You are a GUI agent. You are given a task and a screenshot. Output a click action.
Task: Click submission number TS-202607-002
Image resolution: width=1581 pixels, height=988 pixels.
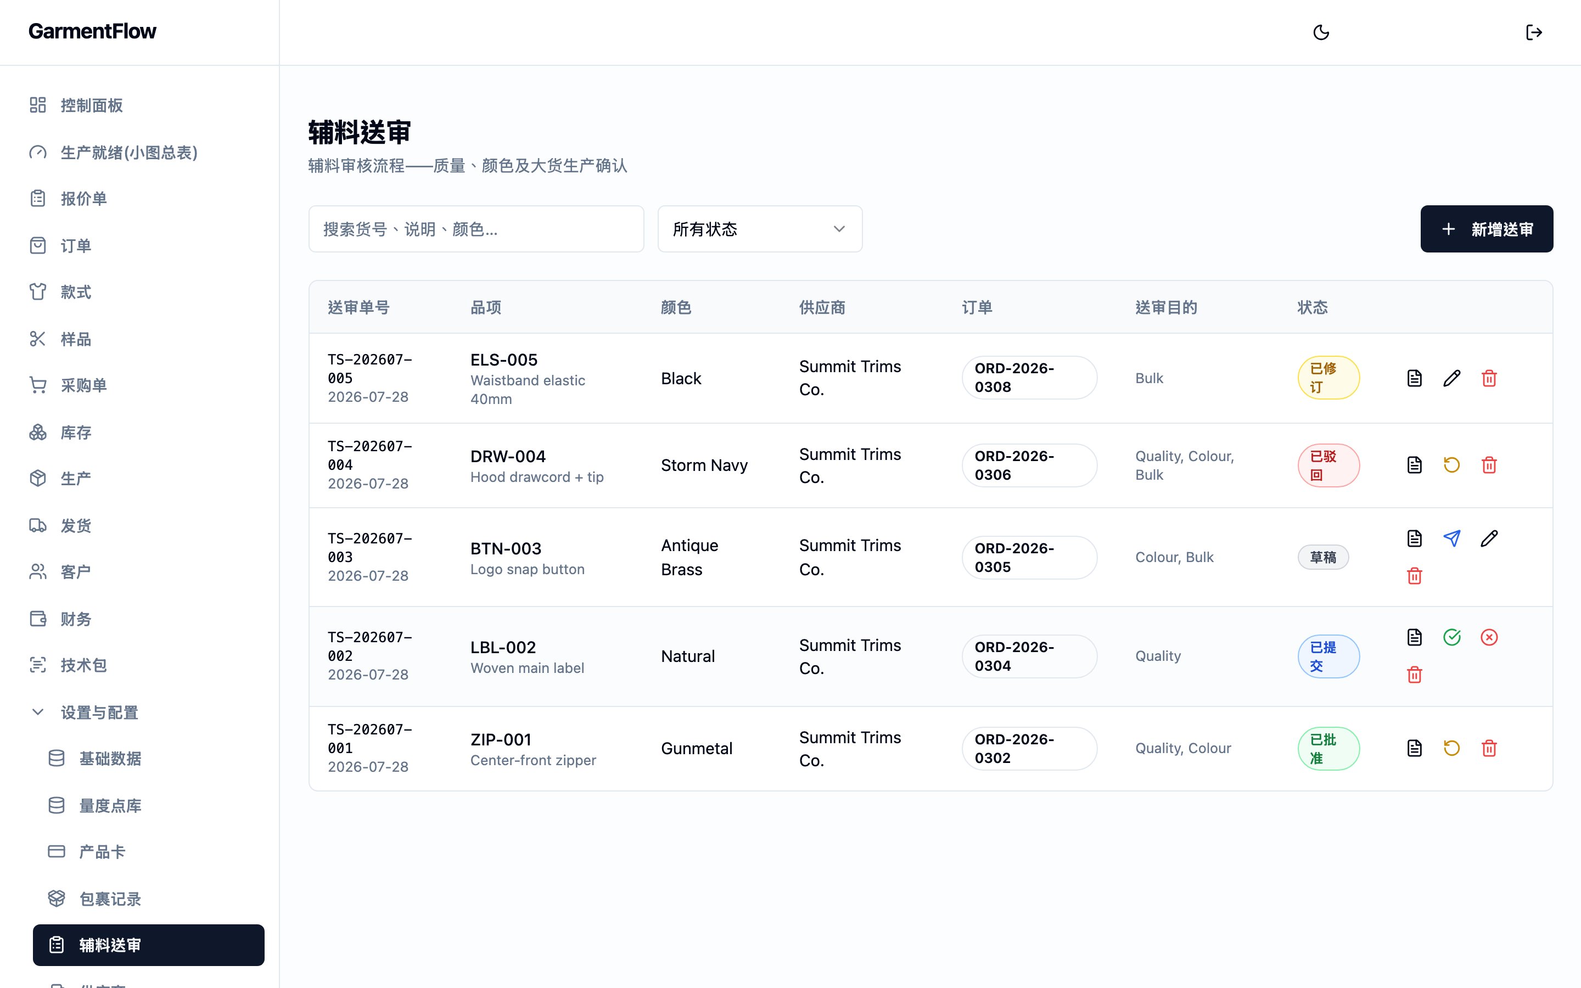[x=370, y=646]
